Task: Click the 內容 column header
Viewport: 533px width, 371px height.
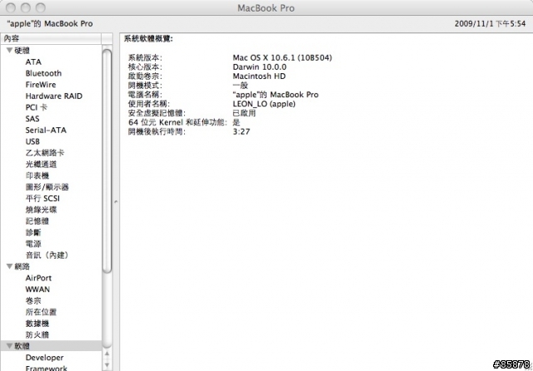Action: tap(51, 38)
